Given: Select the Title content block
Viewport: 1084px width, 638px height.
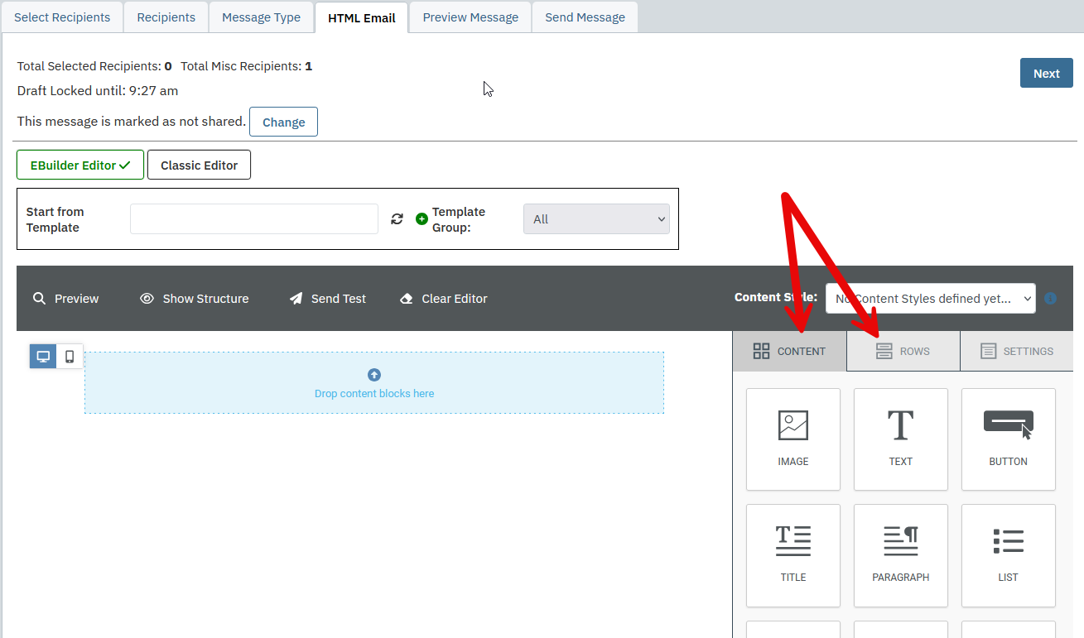Looking at the screenshot, I should coord(793,555).
